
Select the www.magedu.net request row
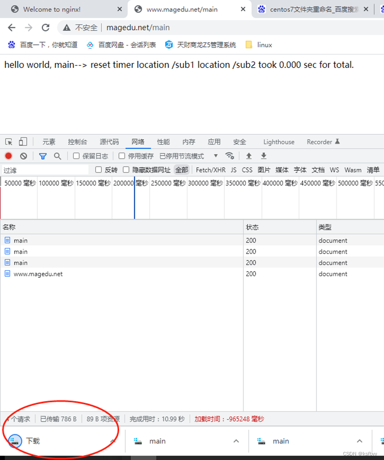click(192, 274)
